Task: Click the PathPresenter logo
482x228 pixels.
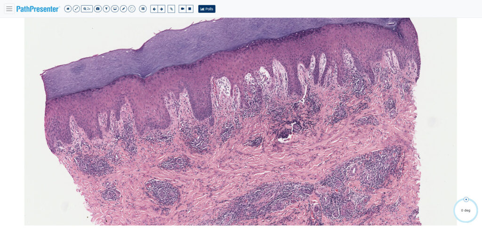Action: click(x=38, y=9)
